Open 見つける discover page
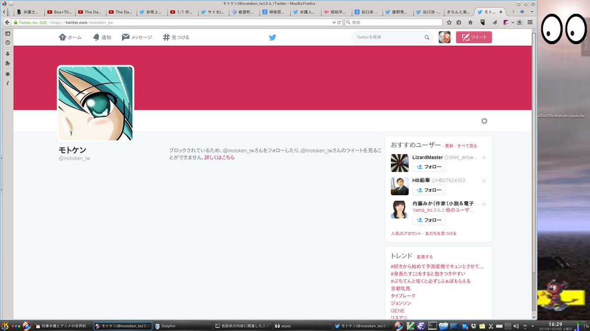The height and width of the screenshot is (331, 590). 176,37
